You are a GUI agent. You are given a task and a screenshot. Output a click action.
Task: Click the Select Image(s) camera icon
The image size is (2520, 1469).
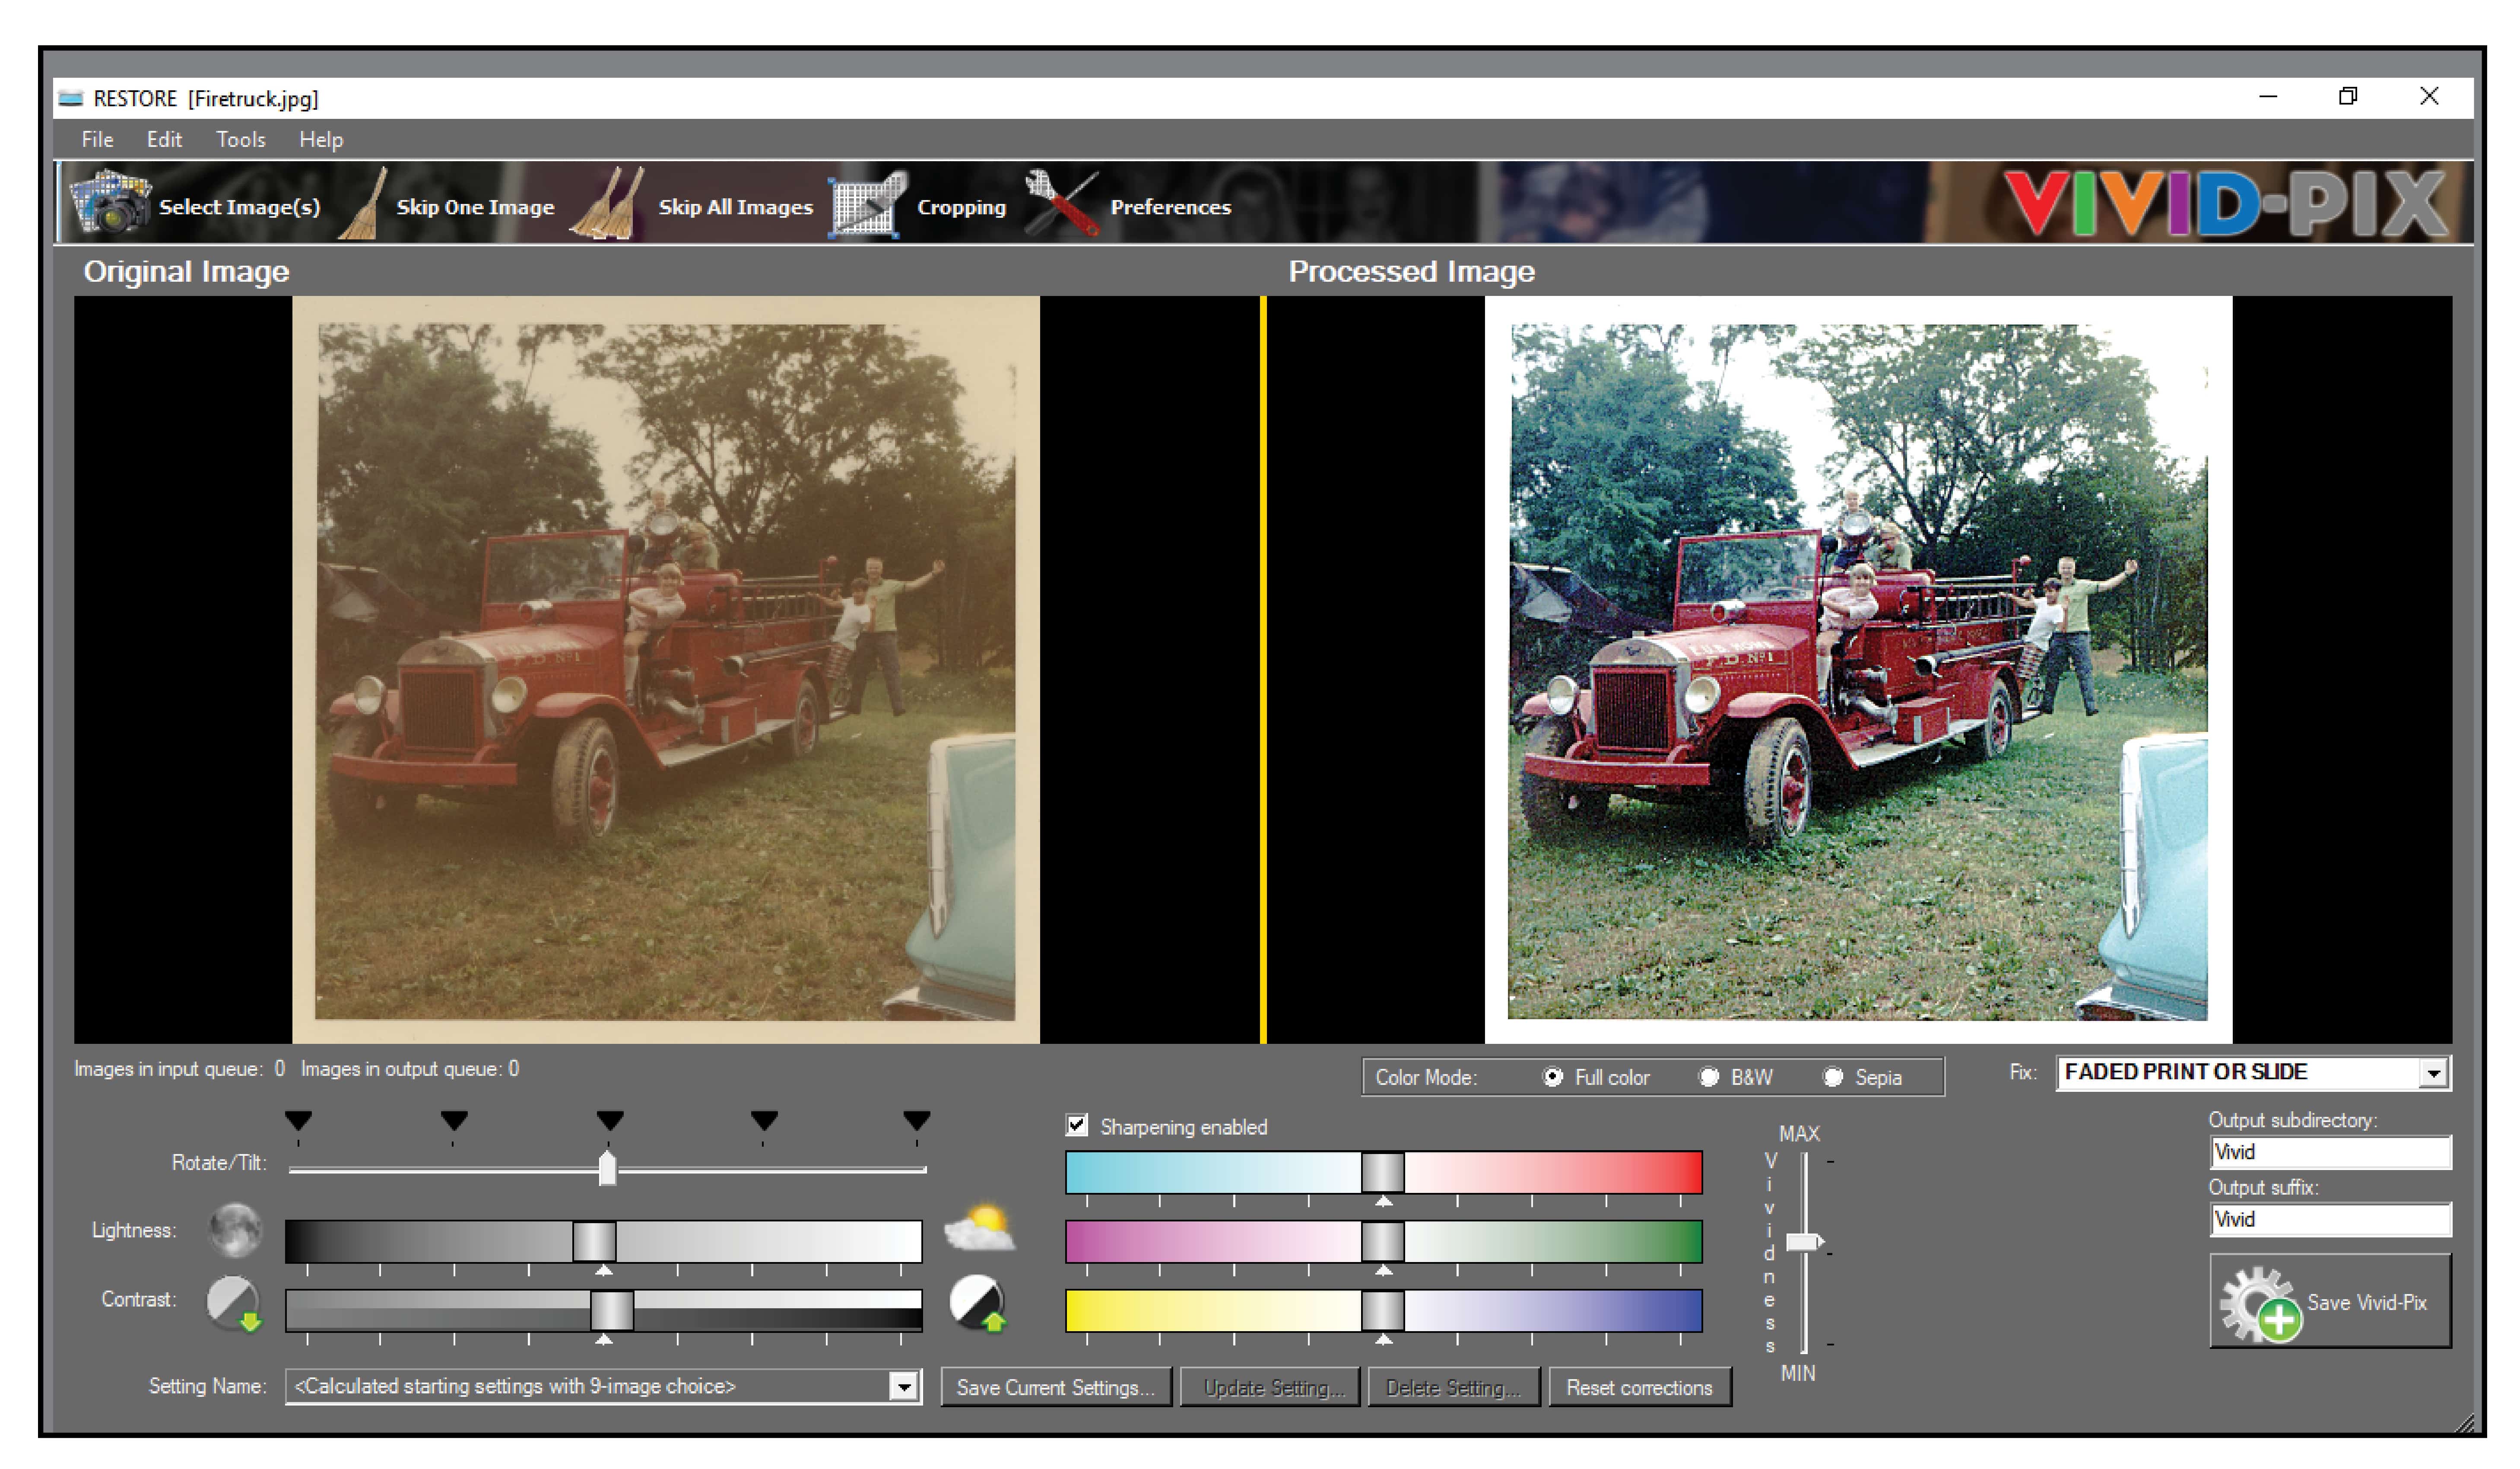(110, 203)
